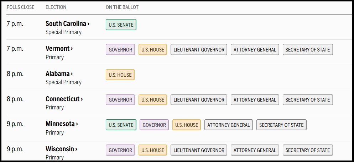This screenshot has height=163, width=354.
Task: Click Wisconsin's Attorney General tag
Action: [255, 150]
